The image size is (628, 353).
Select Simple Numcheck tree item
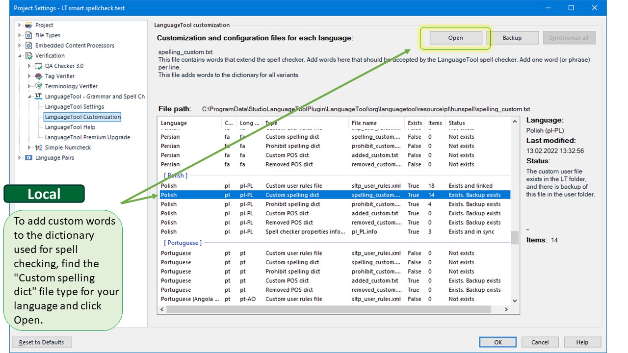[68, 148]
